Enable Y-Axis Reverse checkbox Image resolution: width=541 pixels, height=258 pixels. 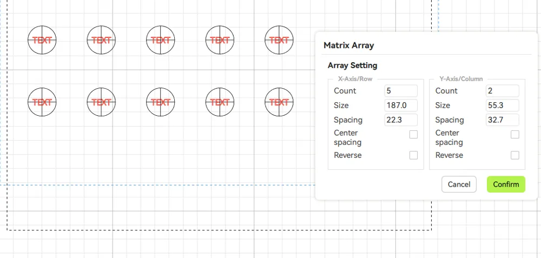[515, 155]
